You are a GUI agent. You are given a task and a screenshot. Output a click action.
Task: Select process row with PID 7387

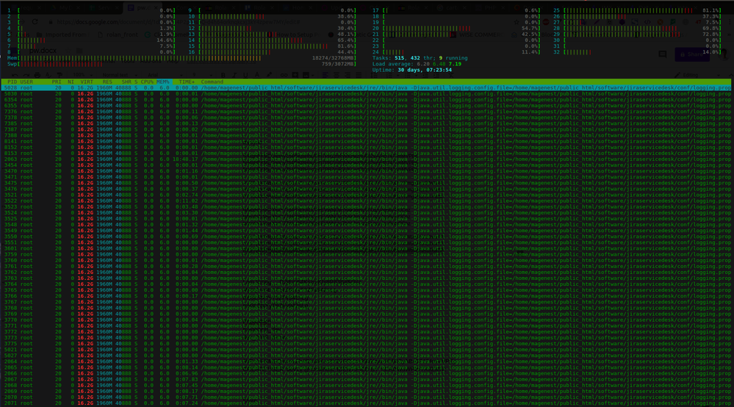tap(366, 129)
